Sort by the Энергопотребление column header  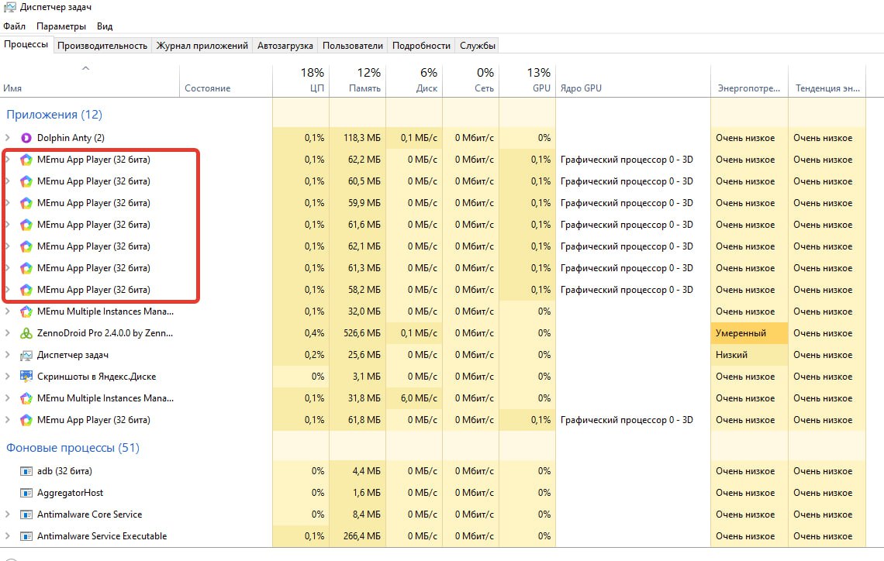[749, 81]
